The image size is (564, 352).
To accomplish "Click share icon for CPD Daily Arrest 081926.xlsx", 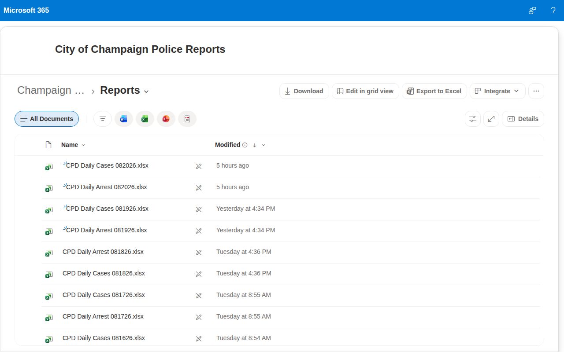I will tap(199, 231).
